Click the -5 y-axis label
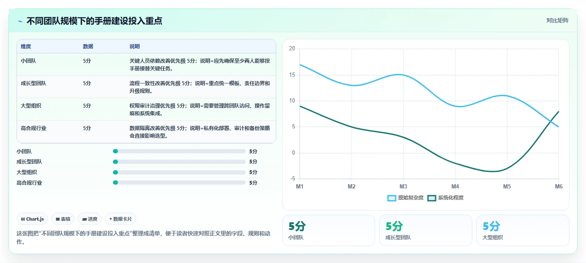Screen dimensions: 586x263 click(292, 179)
